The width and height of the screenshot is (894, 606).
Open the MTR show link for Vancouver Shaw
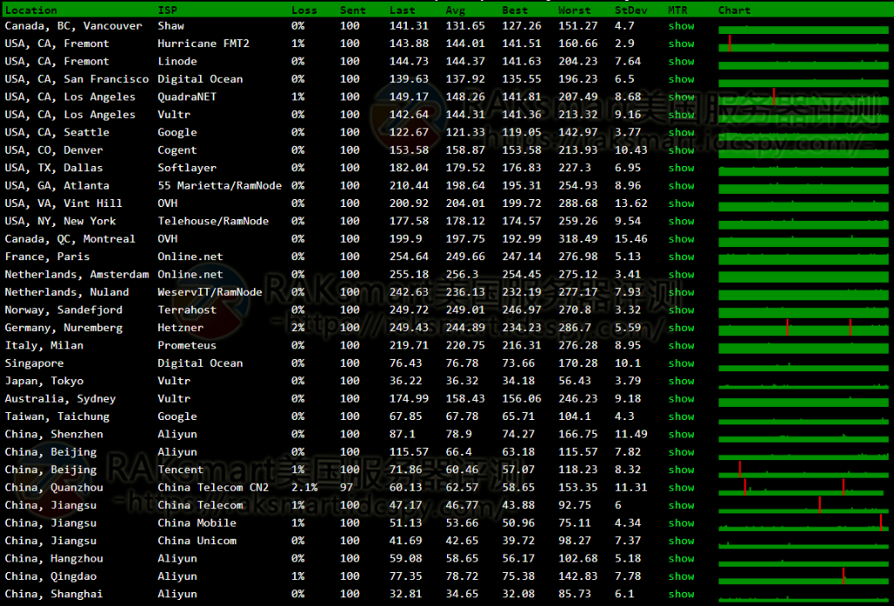(x=681, y=25)
